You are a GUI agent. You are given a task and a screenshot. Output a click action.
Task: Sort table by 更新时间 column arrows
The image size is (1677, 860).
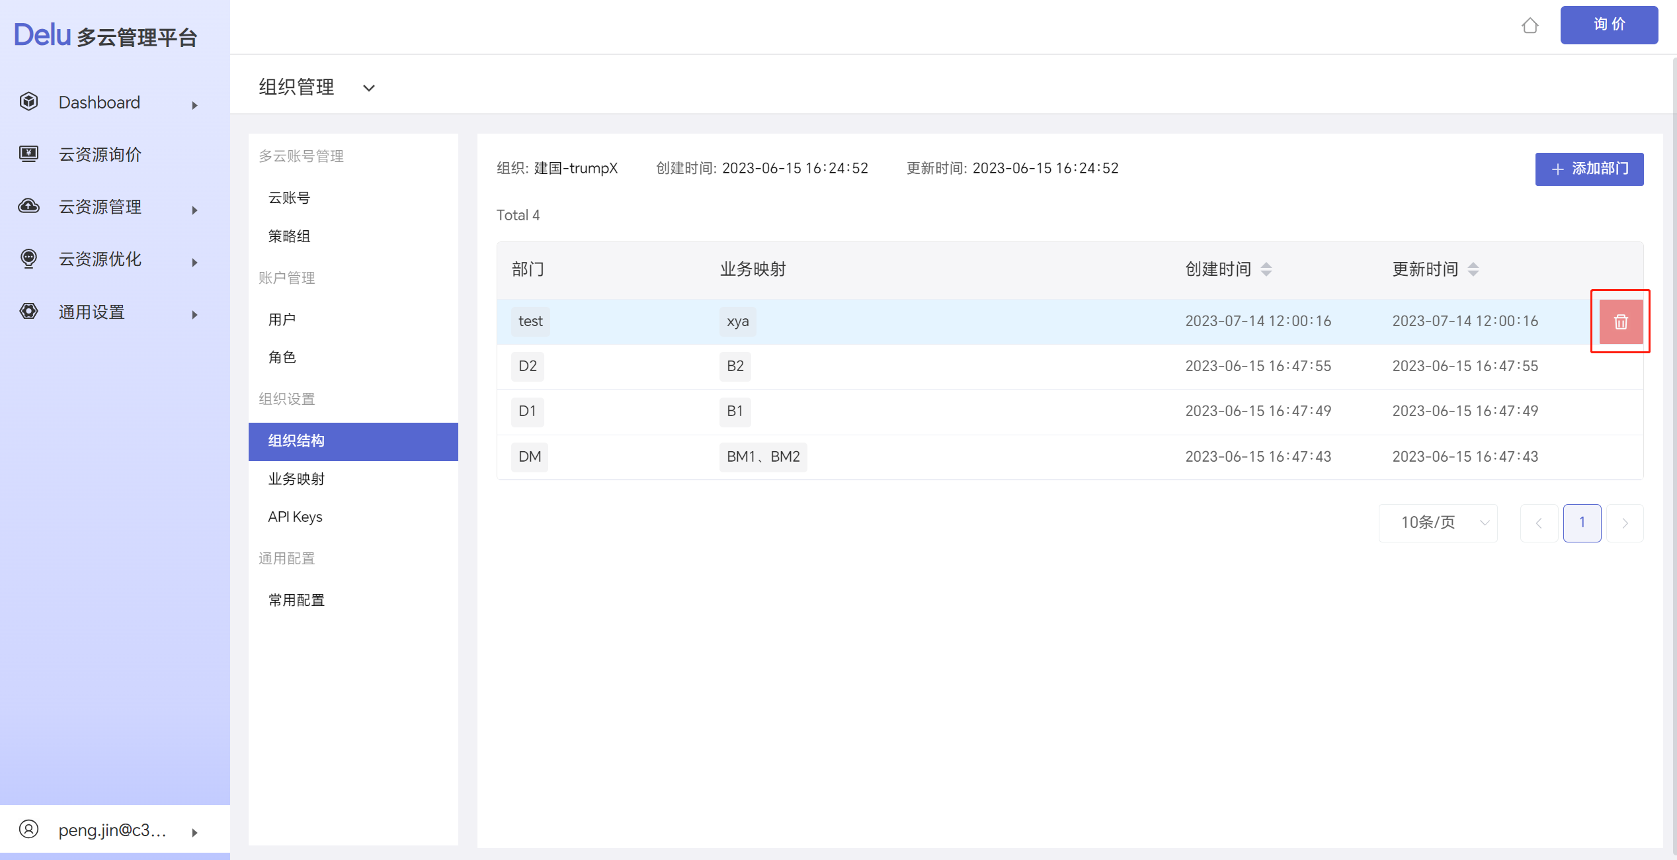pyautogui.click(x=1473, y=269)
